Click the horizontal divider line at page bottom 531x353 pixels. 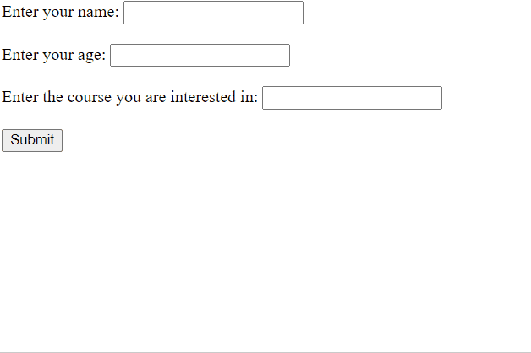point(265,352)
